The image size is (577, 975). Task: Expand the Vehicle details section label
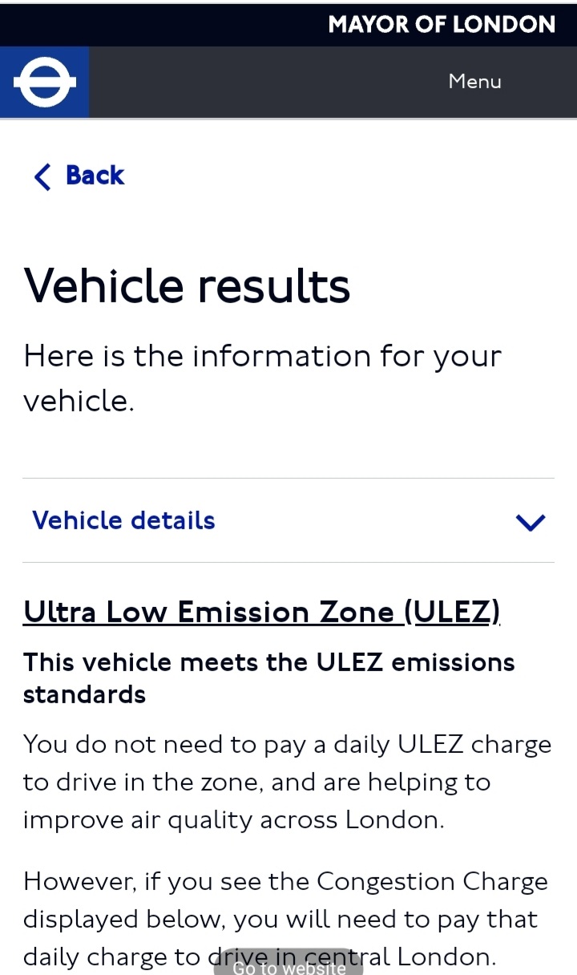tap(123, 520)
